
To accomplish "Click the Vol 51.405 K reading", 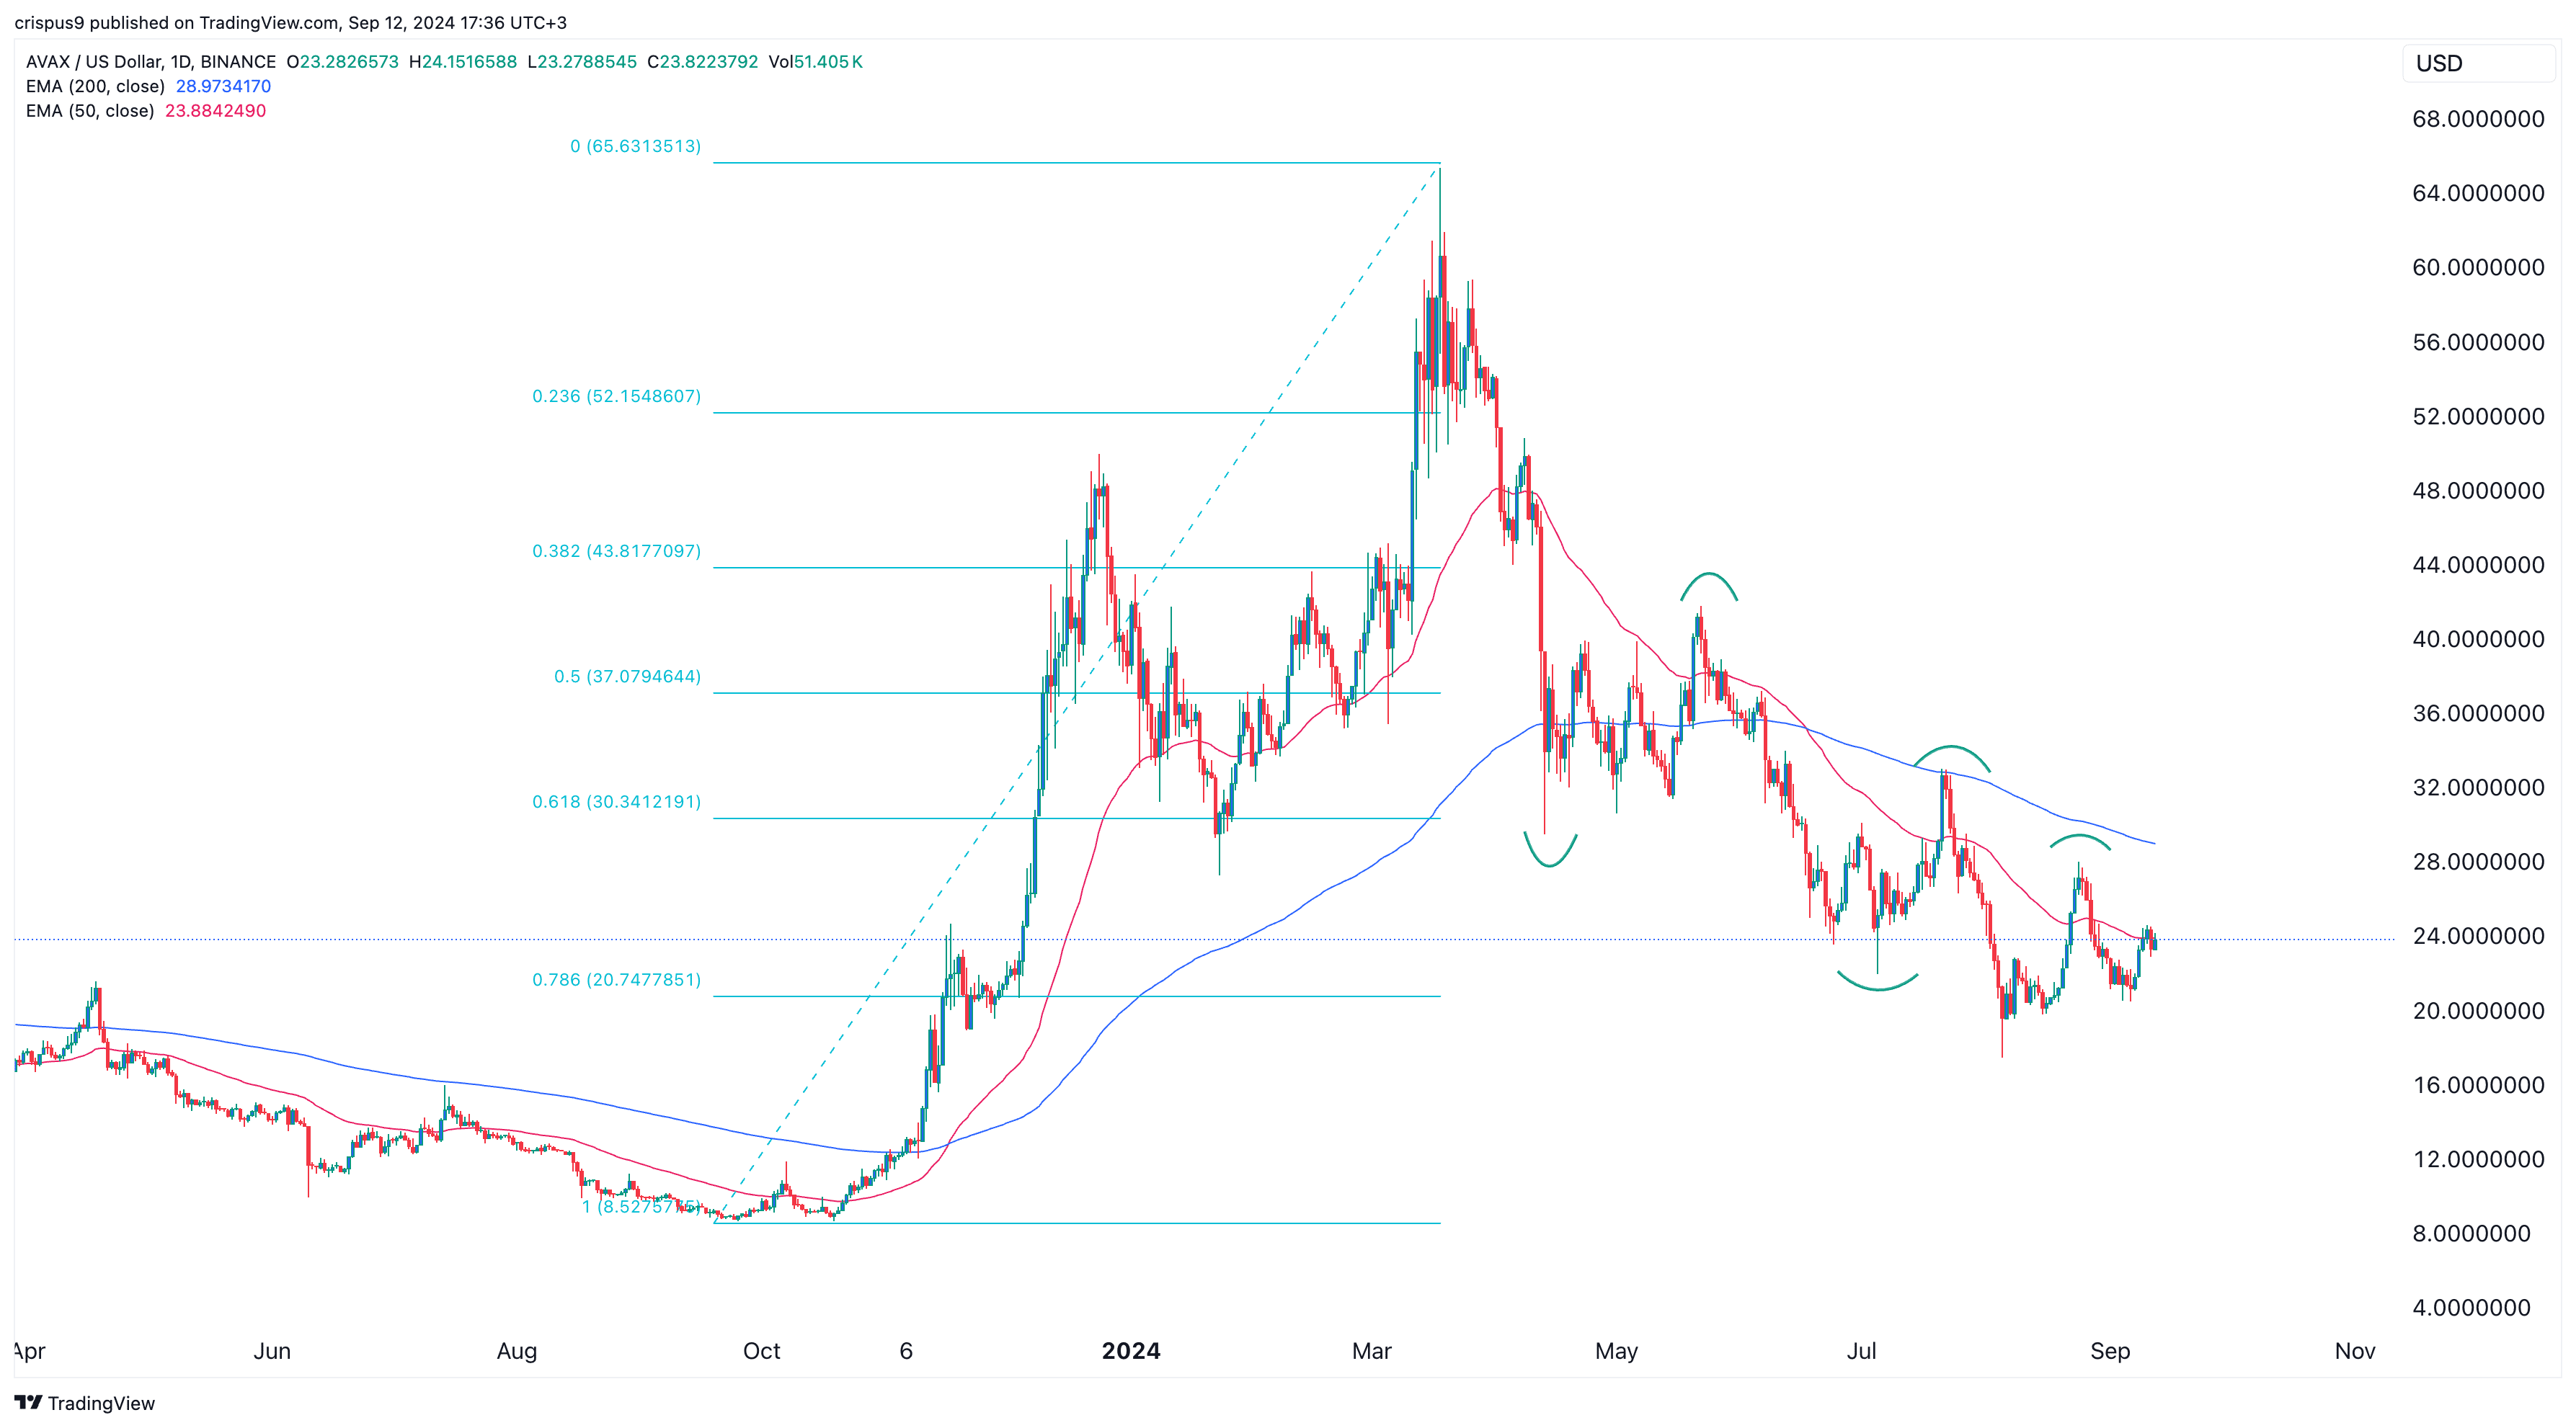I will tap(815, 62).
